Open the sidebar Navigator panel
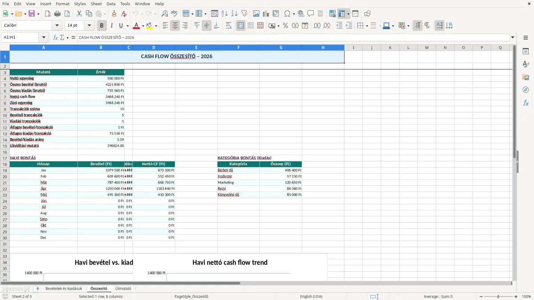534x300 pixels. coord(526,90)
